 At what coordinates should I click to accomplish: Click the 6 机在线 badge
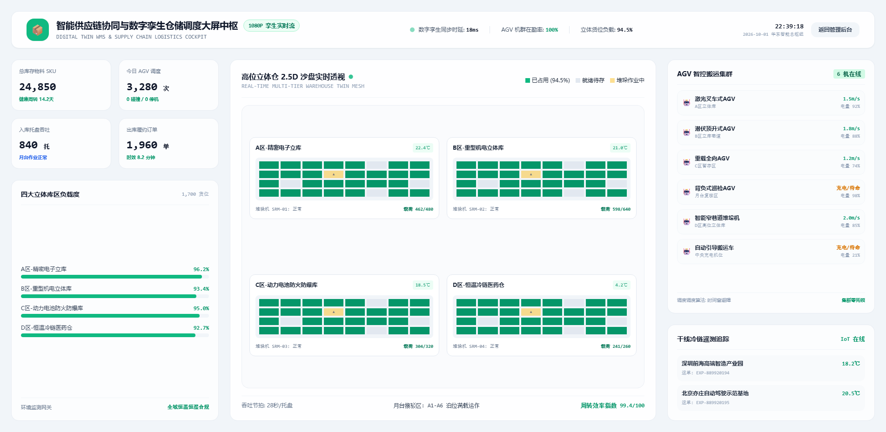[x=849, y=74]
